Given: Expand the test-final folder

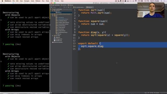Looking at the screenshot, I should point(53,36).
